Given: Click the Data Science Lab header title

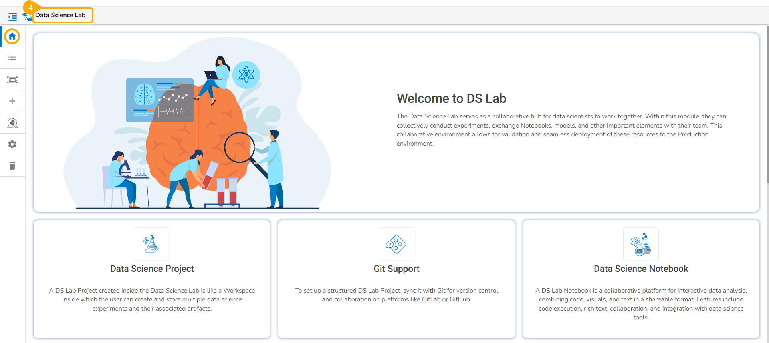Looking at the screenshot, I should (61, 15).
